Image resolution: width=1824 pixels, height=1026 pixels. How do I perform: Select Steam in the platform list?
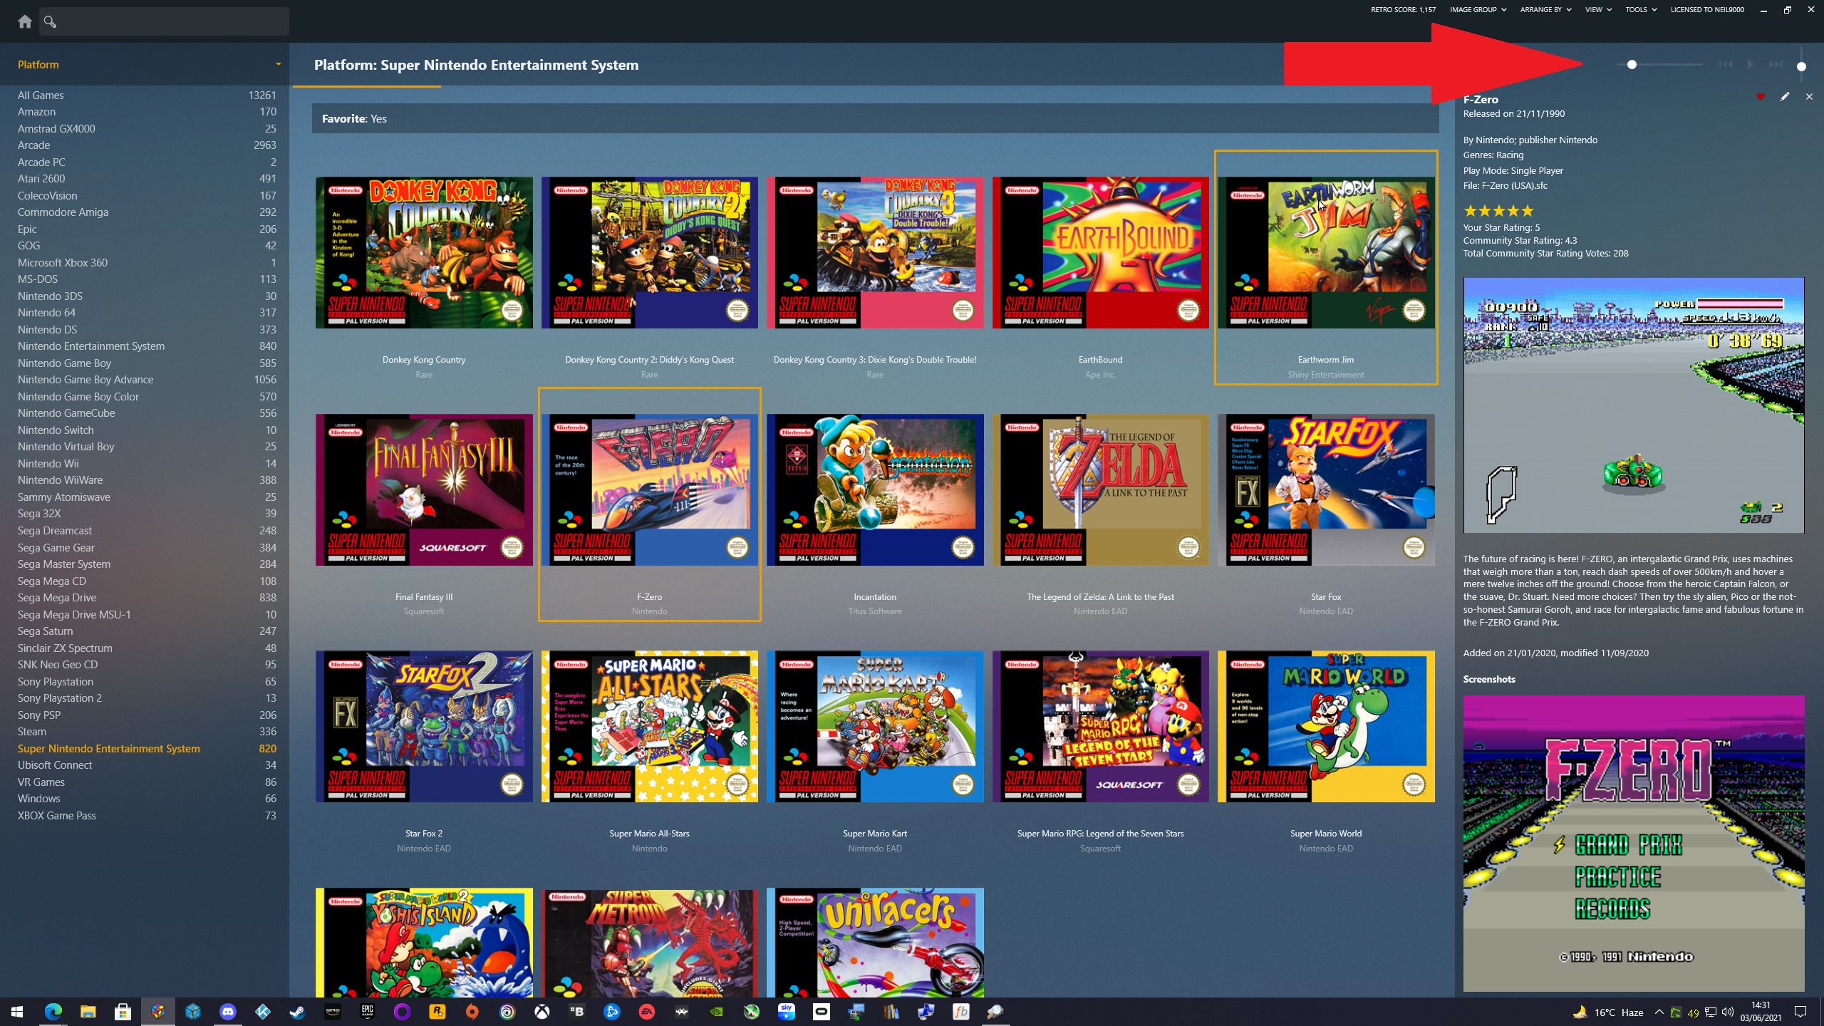(146, 732)
